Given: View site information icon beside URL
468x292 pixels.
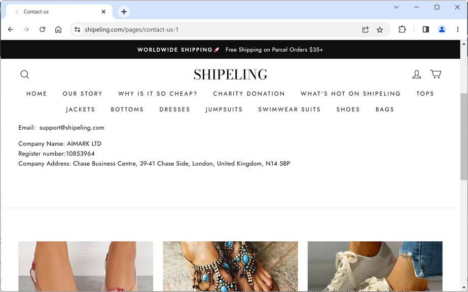Looking at the screenshot, I should (78, 29).
